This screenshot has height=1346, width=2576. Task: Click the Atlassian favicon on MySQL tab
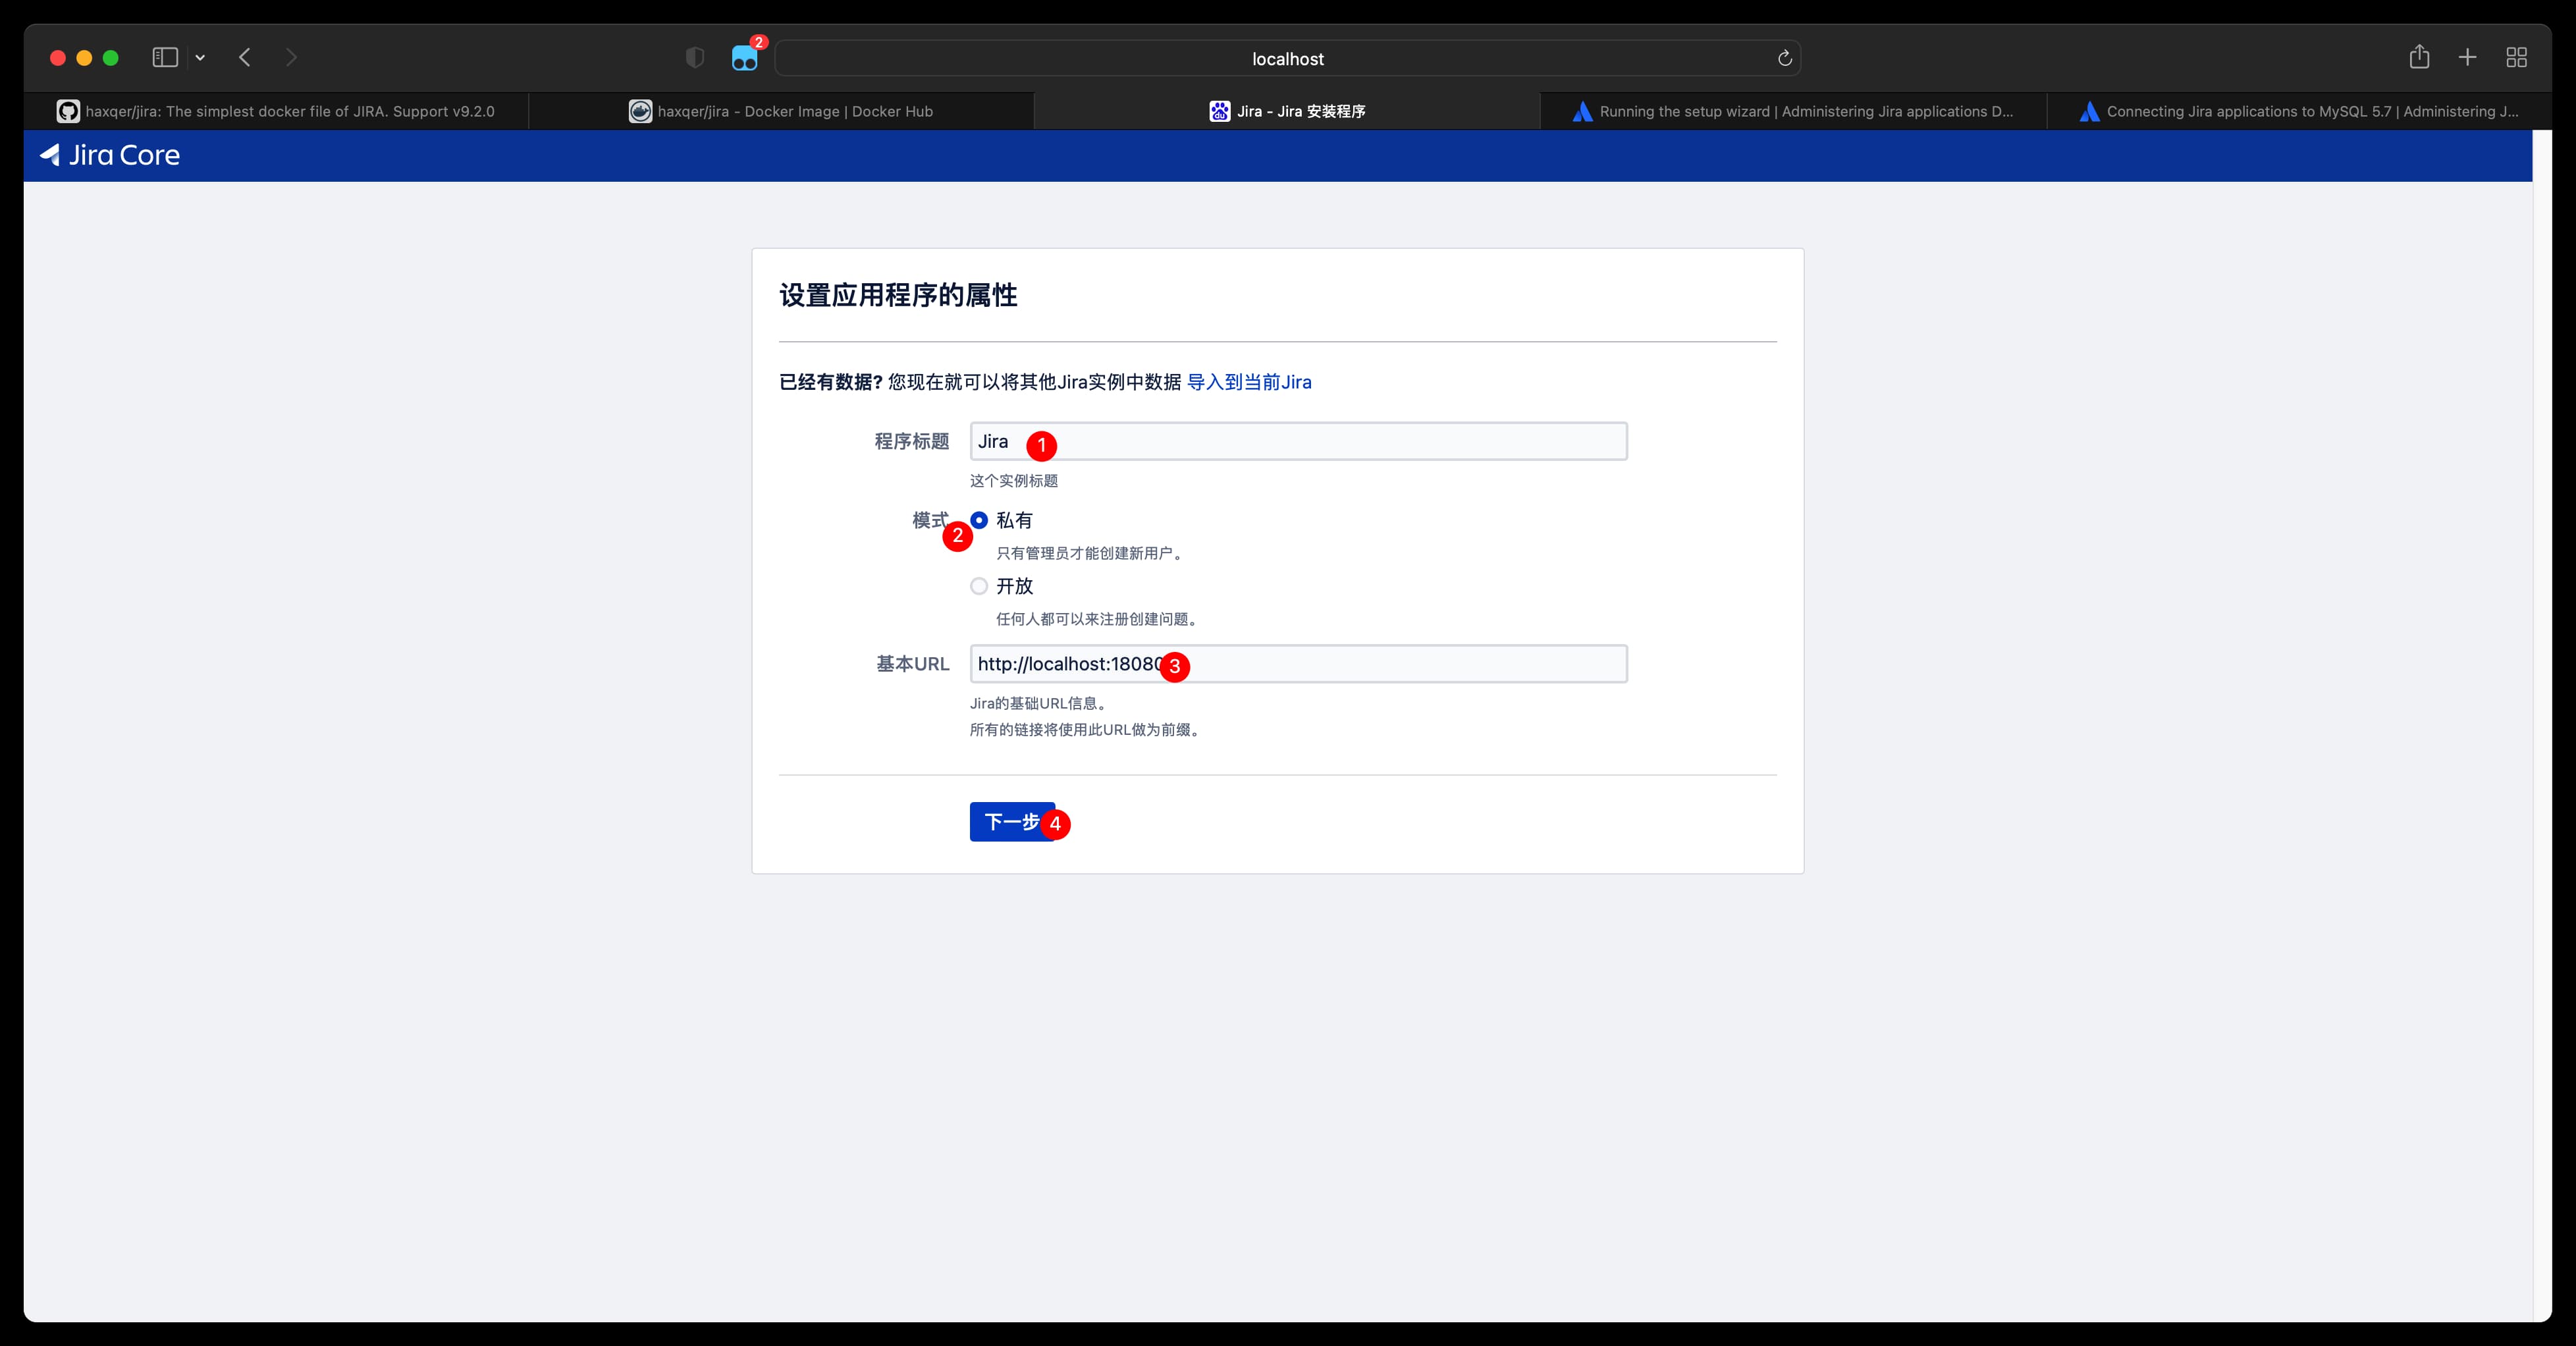pos(2089,111)
